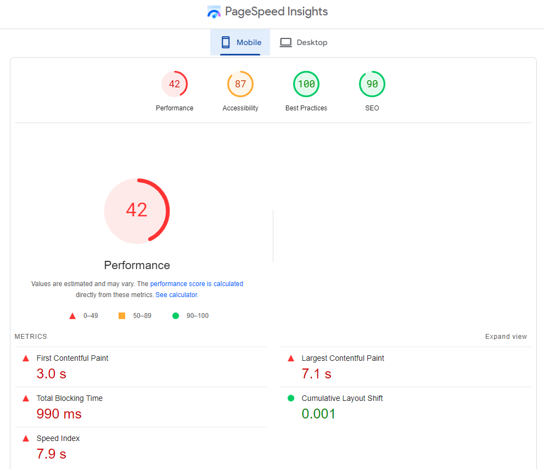This screenshot has width=544, height=469.
Task: Click the green circle beside Cumulative Layout Shift
Action: pyautogui.click(x=291, y=398)
